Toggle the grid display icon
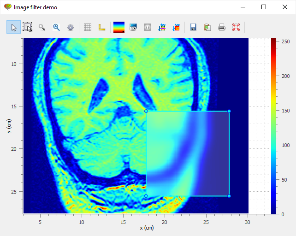 point(88,27)
